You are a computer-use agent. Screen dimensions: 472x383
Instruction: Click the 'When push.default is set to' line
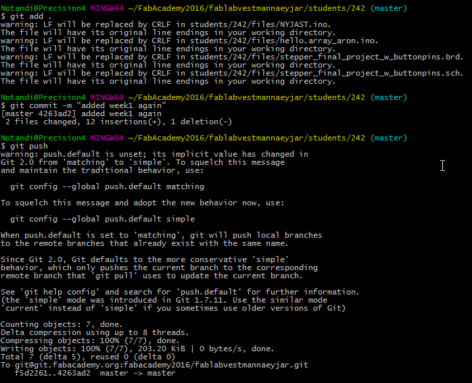click(x=162, y=235)
